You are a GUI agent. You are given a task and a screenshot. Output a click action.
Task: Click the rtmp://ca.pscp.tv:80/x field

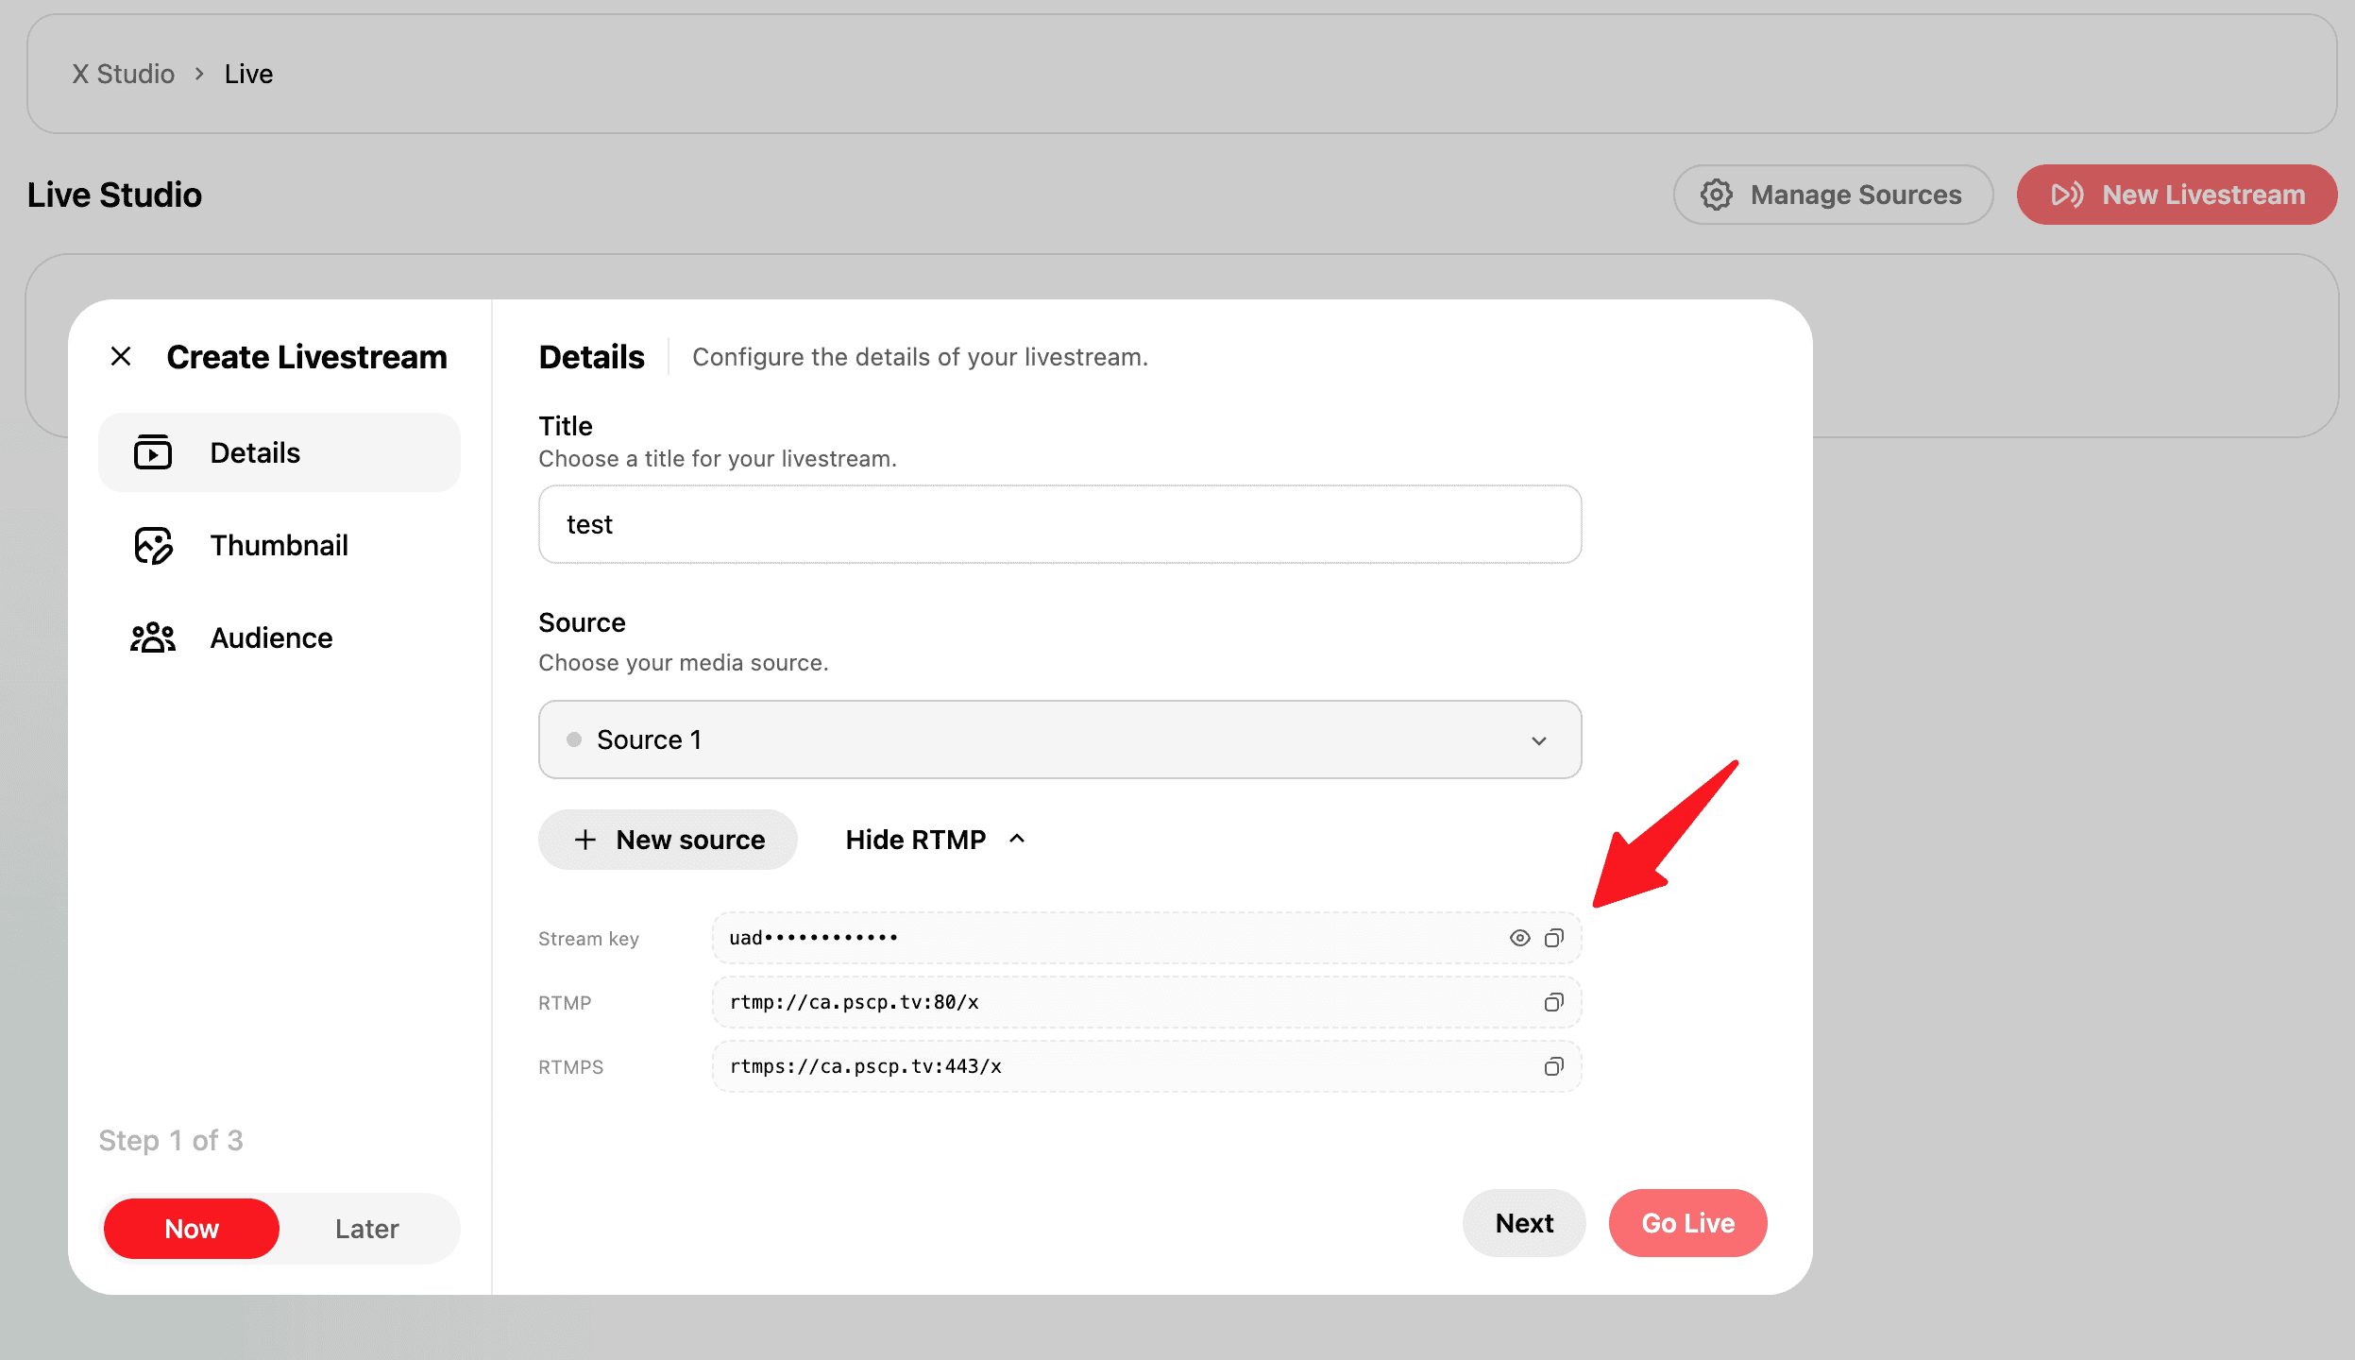tap(1146, 1002)
